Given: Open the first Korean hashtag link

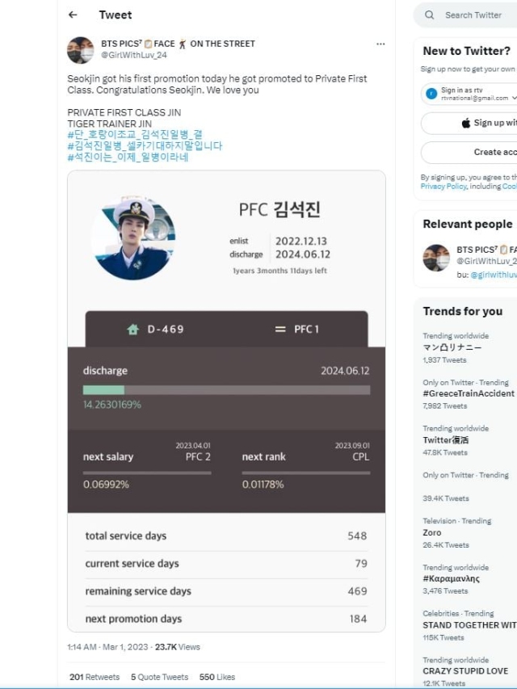Looking at the screenshot, I should click(135, 134).
